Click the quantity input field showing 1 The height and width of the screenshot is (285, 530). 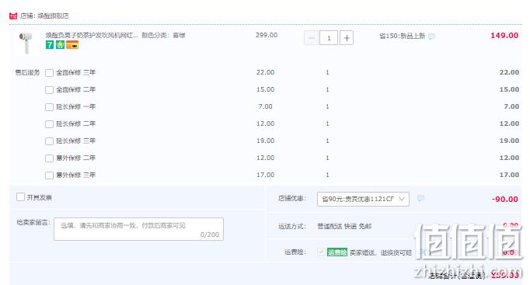[x=329, y=38]
